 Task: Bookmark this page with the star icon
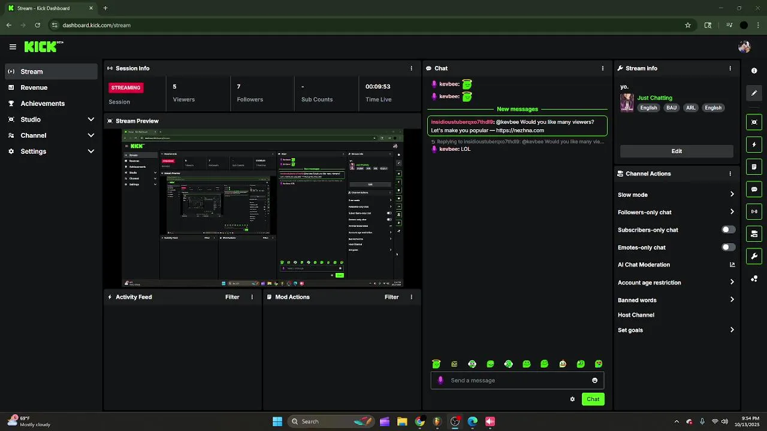coord(688,25)
